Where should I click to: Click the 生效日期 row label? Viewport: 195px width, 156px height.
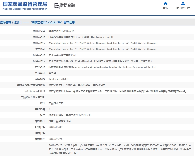(40, 133)
